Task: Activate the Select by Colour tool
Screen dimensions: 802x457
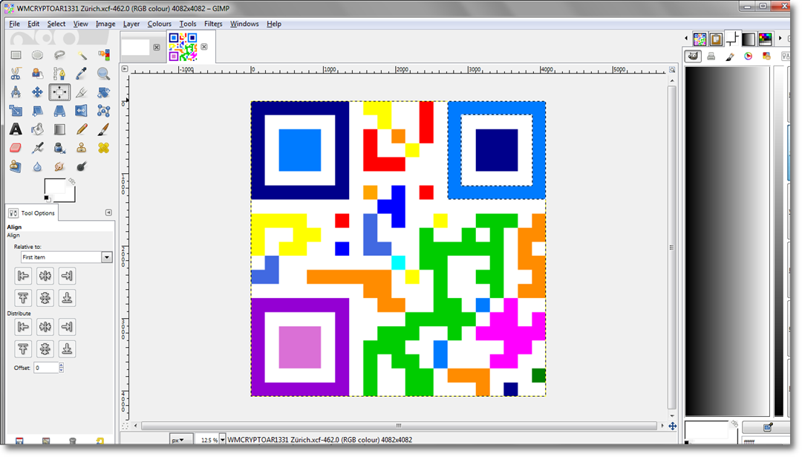Action: coord(103,55)
